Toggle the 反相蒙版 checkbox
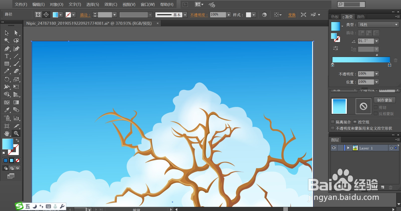Screen dimensions: 401x211 tap(376, 114)
